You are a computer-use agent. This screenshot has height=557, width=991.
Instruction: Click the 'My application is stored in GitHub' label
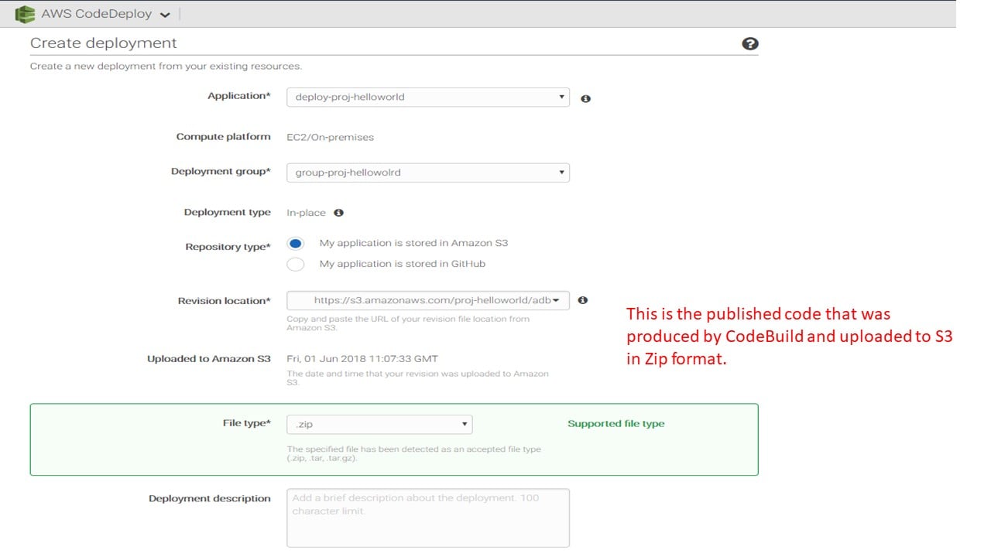point(402,264)
